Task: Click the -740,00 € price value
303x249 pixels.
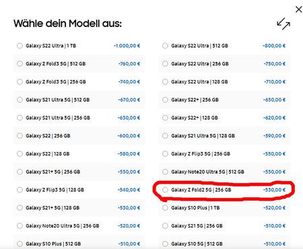Action: [129, 81]
